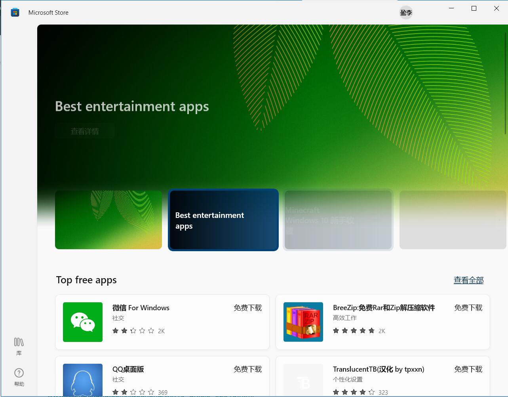Click 免费下载 for BreeZip

(x=468, y=308)
